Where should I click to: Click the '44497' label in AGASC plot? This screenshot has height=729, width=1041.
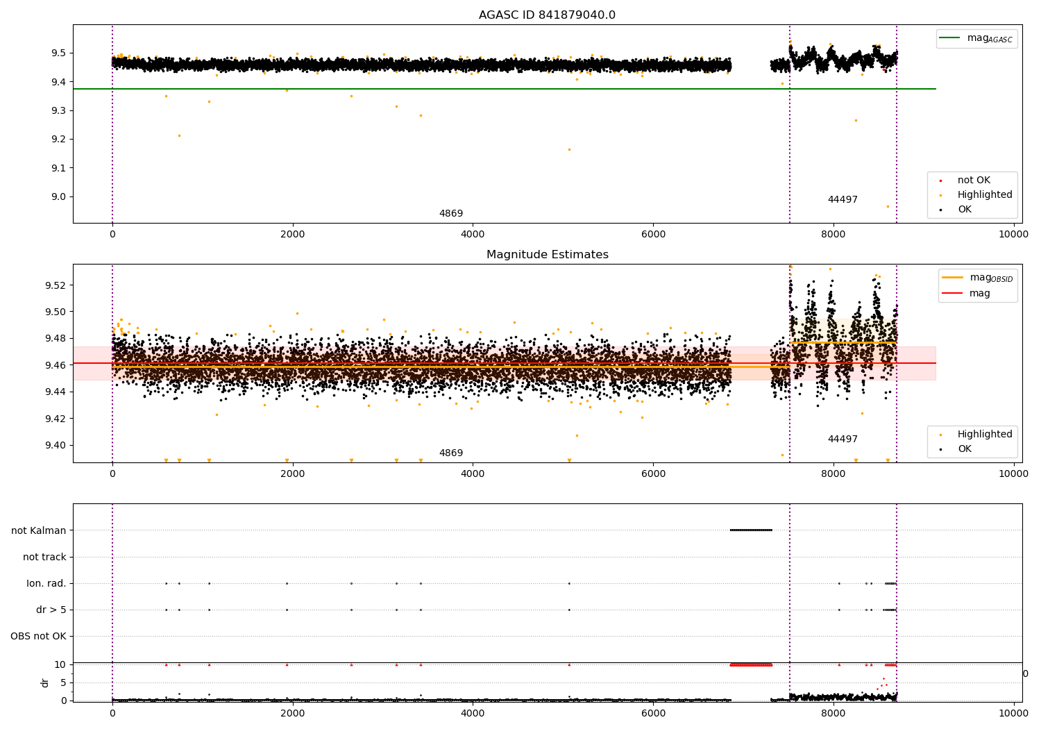(843, 200)
